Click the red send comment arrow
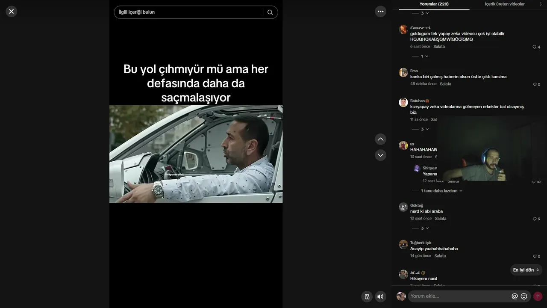Screen dimensions: 547x308 [538, 296]
